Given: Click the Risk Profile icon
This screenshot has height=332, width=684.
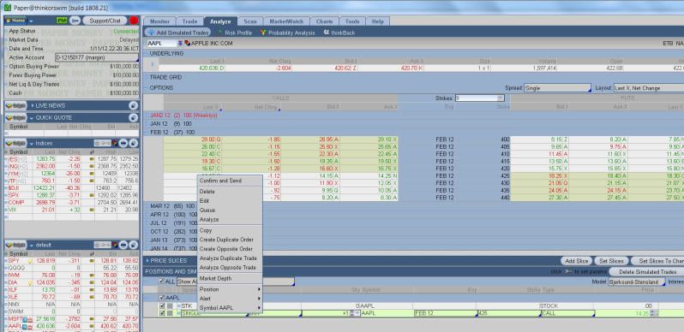Looking at the screenshot, I should coord(220,33).
